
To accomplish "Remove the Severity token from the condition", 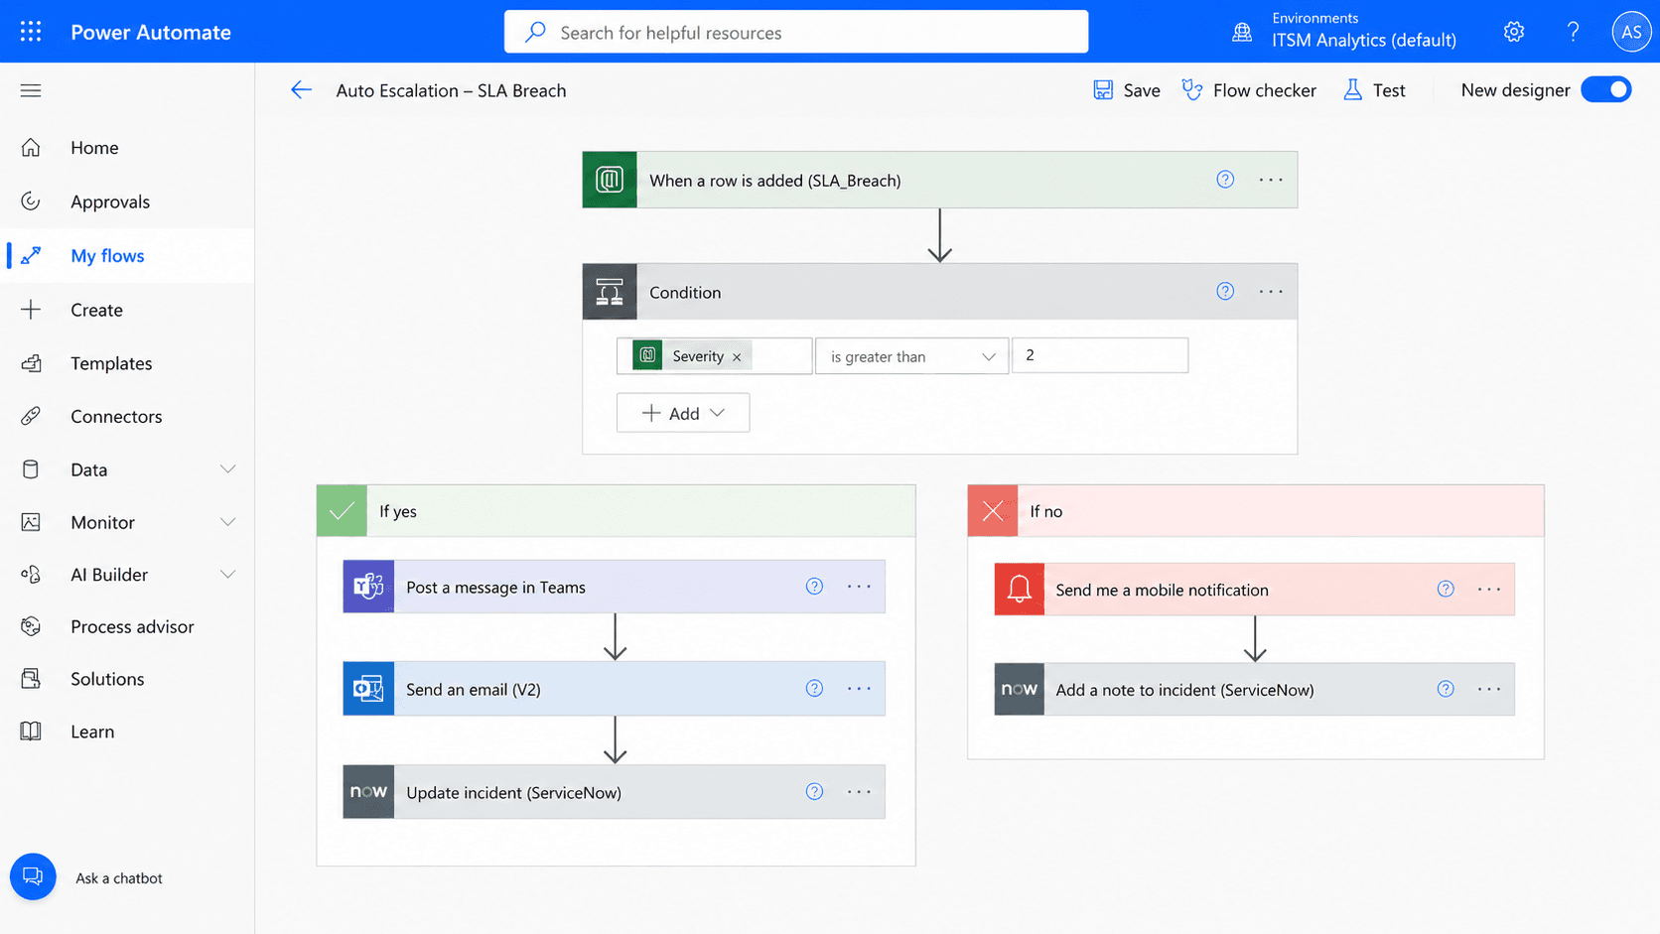I will click(x=737, y=357).
